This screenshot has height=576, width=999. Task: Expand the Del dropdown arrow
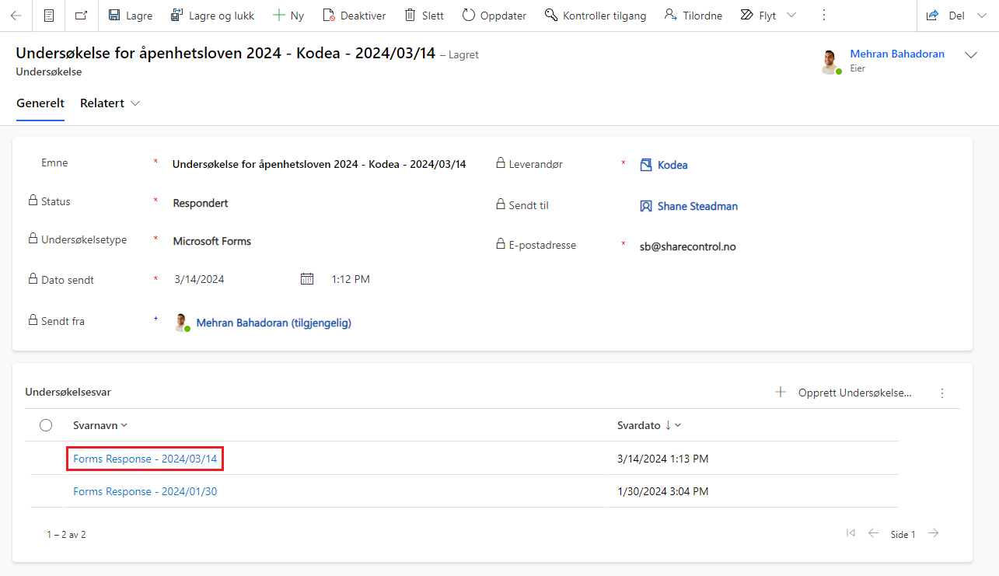tap(983, 16)
